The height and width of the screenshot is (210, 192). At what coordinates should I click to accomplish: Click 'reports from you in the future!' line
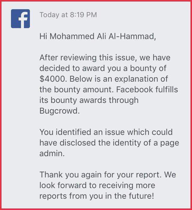(97, 196)
